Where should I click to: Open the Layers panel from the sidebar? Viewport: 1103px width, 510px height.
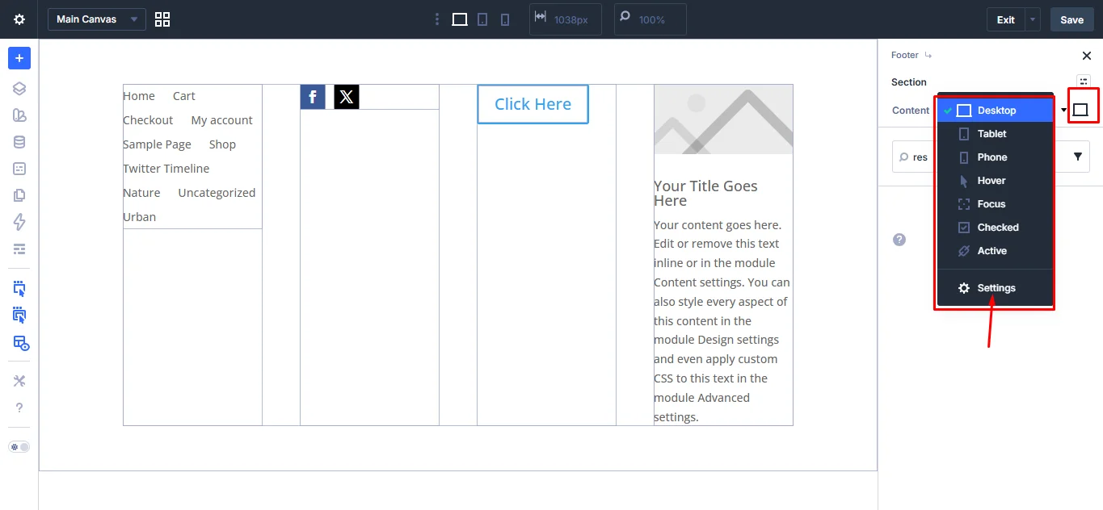click(19, 89)
